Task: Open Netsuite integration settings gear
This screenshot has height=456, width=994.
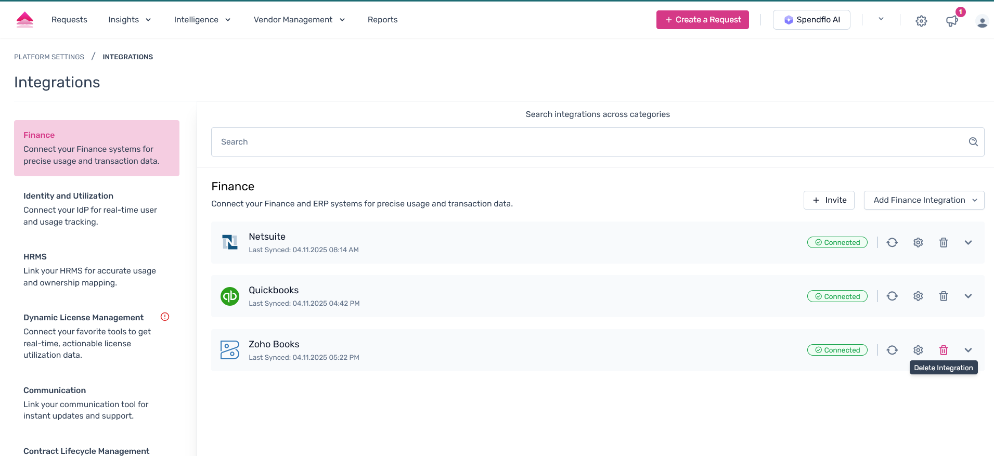Action: click(x=918, y=242)
